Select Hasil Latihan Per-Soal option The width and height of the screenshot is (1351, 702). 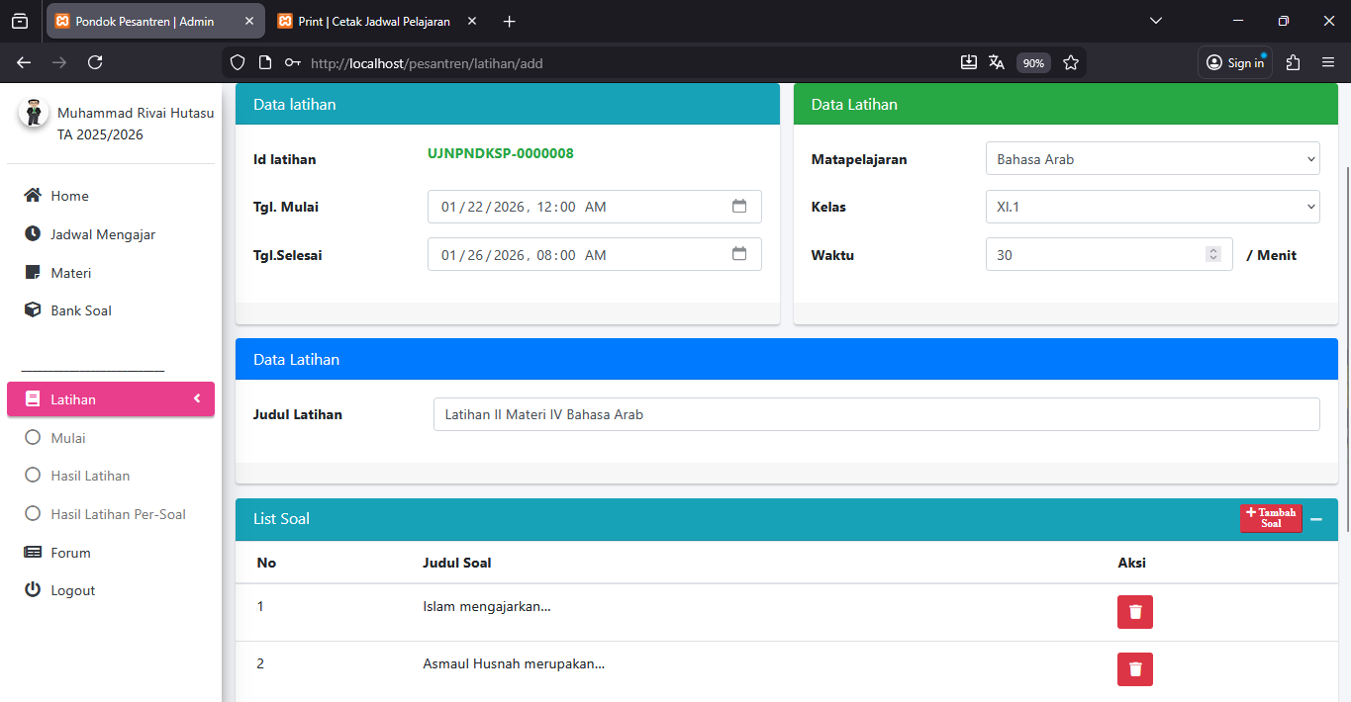coord(118,514)
